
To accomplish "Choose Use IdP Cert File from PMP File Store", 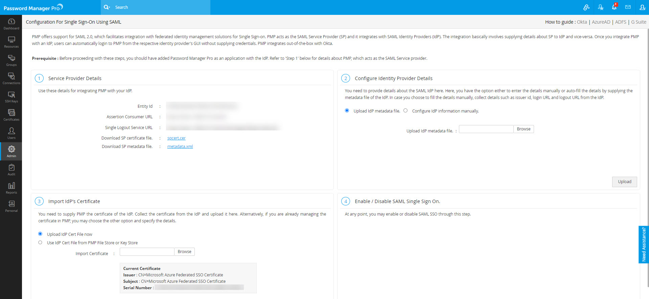I will click(x=40, y=242).
